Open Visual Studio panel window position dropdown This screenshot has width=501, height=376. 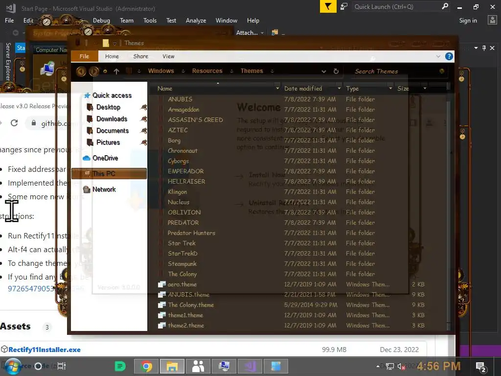pos(476,48)
